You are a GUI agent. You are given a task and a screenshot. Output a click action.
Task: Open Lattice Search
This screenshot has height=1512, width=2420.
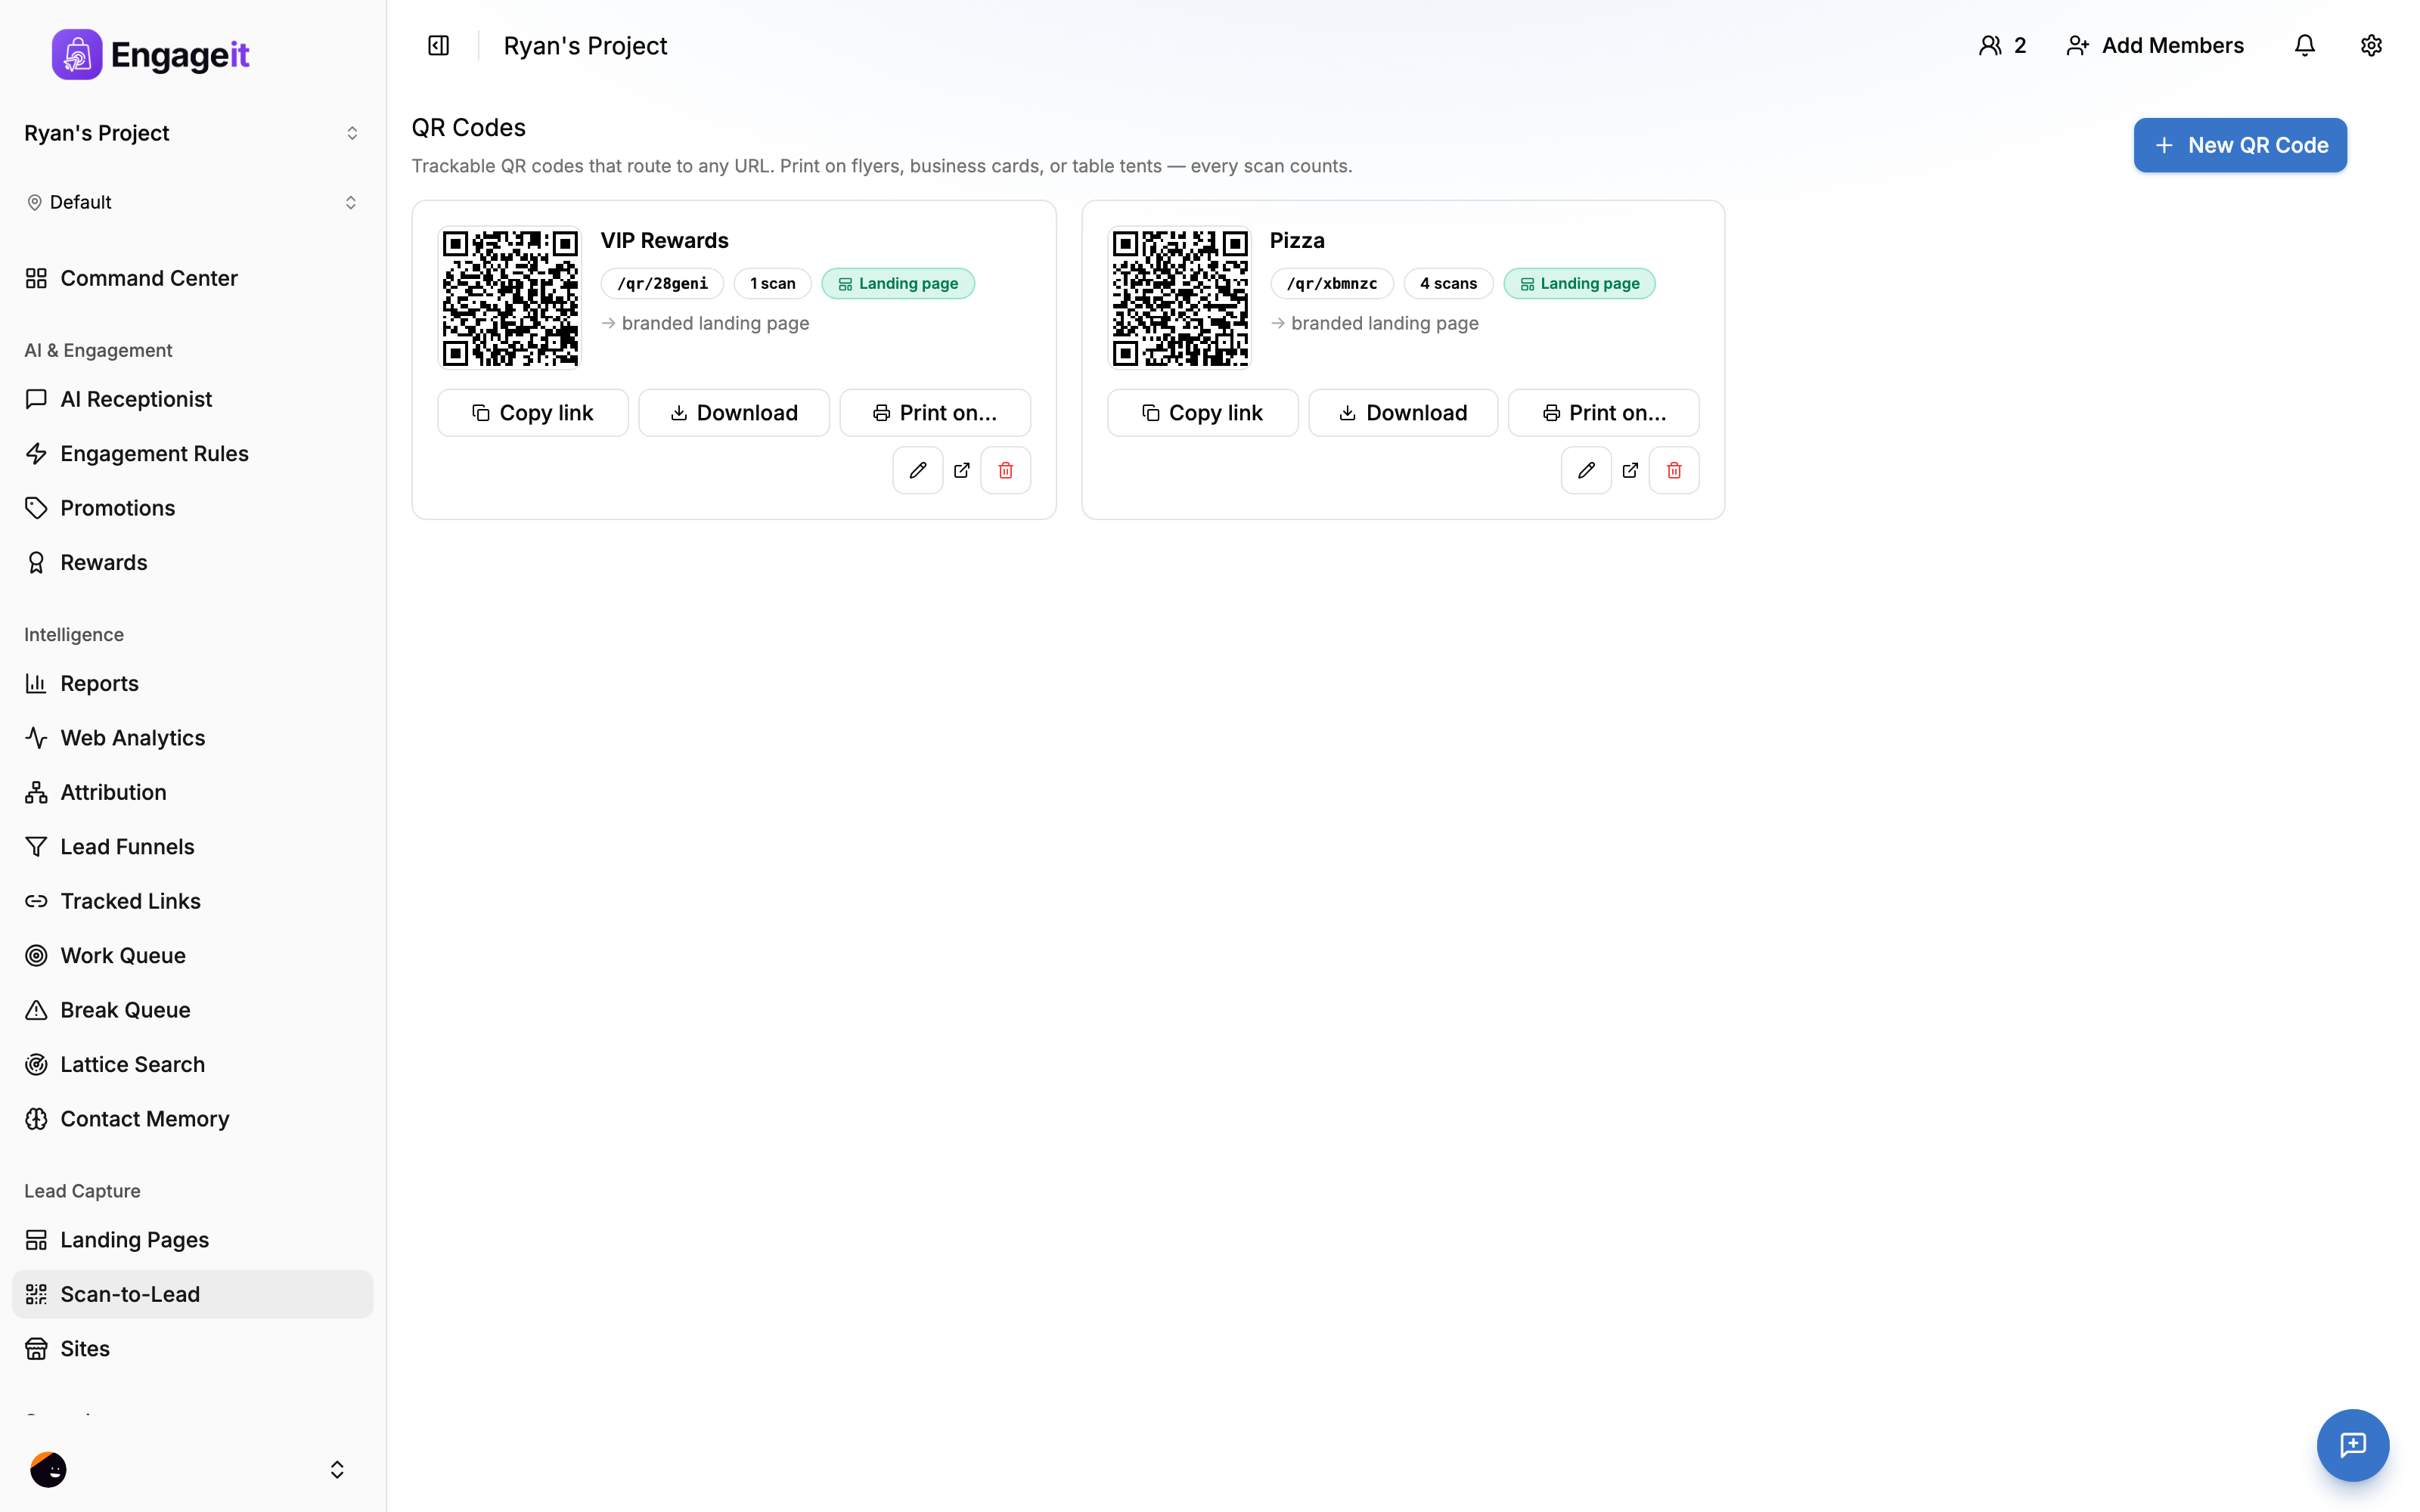coord(192,1064)
